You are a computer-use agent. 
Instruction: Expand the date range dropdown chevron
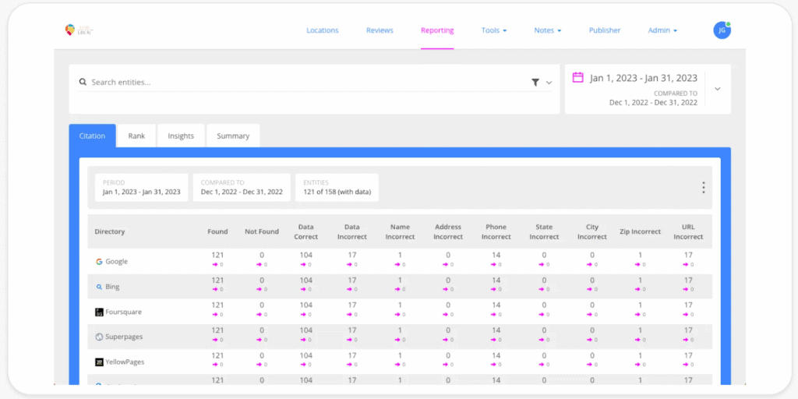pos(717,89)
